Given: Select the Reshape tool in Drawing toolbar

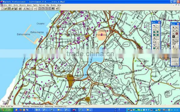Looking at the screenshot, I should (x=154, y=42).
